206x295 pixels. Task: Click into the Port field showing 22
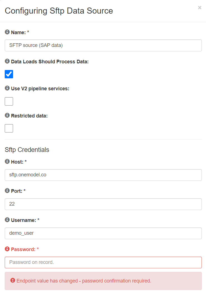(x=103, y=204)
